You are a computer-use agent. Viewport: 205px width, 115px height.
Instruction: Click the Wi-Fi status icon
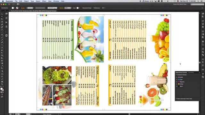click(175, 1)
